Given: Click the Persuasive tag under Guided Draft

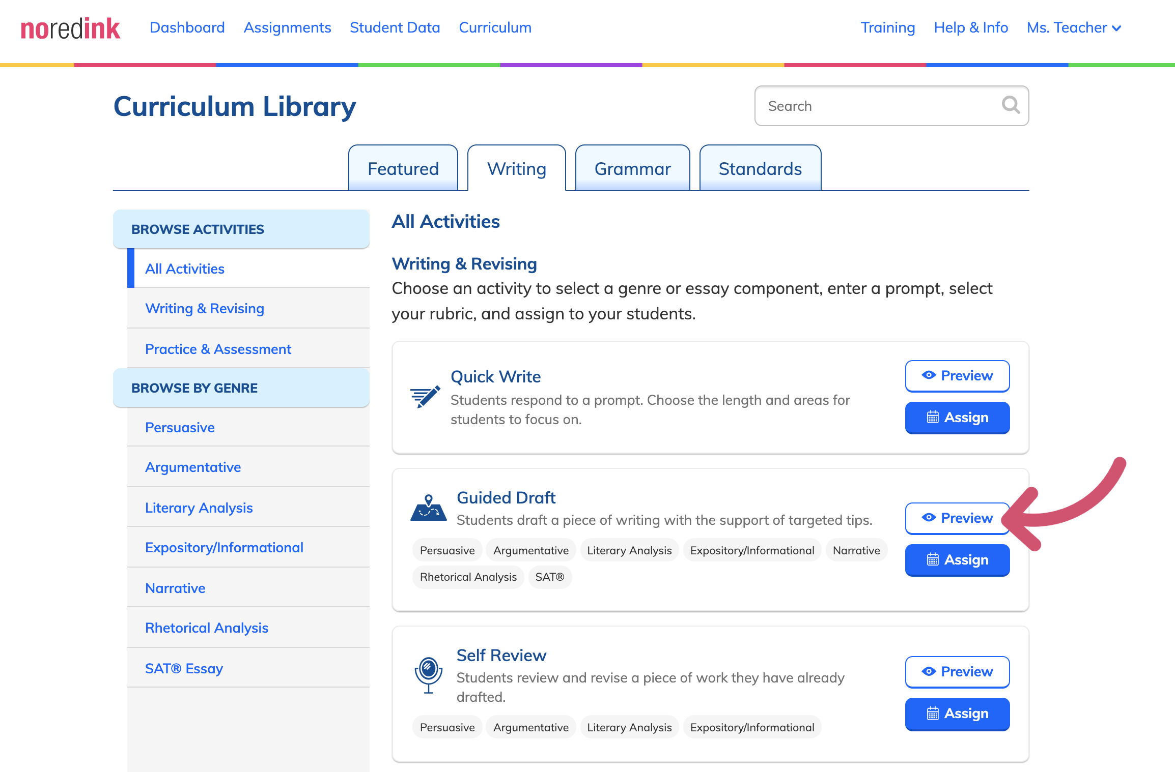Looking at the screenshot, I should tap(447, 550).
